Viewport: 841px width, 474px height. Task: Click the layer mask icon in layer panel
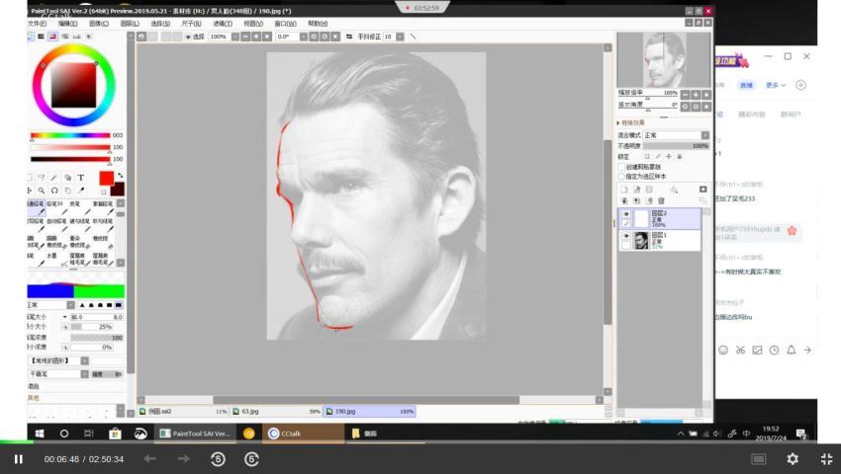coord(703,190)
